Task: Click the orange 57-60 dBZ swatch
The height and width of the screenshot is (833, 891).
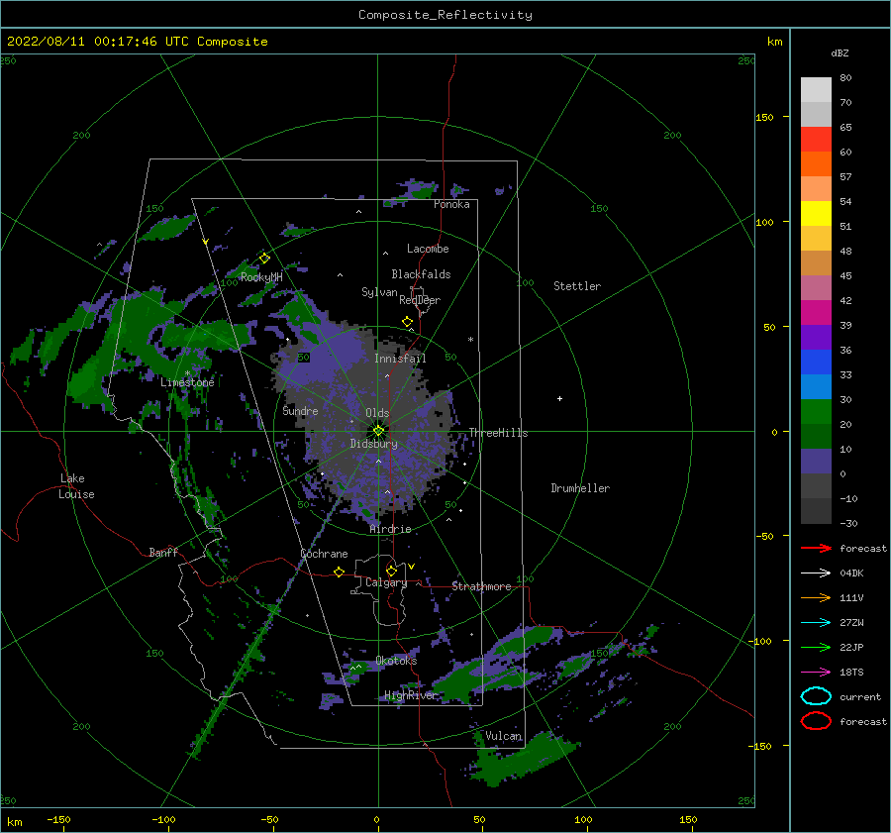Action: pyautogui.click(x=816, y=164)
